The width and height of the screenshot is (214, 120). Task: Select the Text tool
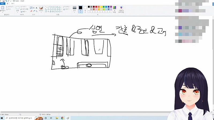[x=36, y=8]
